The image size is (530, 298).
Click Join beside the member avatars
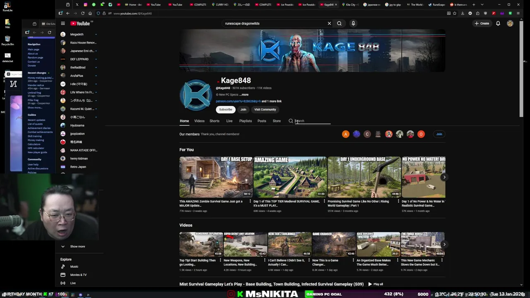(x=439, y=134)
